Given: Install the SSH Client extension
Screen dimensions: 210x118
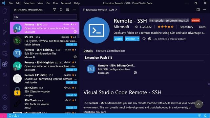Looking at the screenshot, I should point(70,95).
